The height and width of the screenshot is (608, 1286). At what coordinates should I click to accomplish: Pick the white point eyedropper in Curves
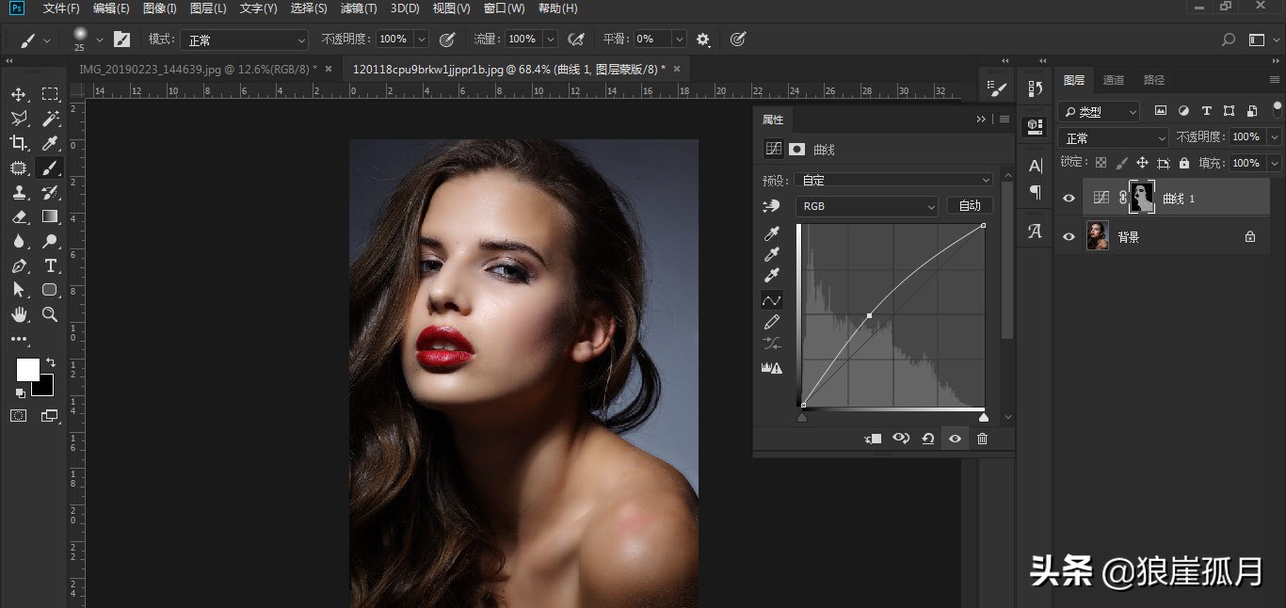tap(772, 276)
